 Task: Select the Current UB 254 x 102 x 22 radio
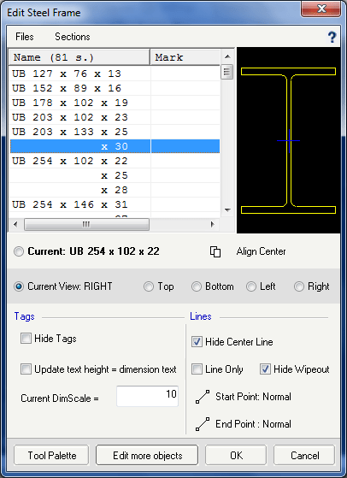pyautogui.click(x=19, y=251)
